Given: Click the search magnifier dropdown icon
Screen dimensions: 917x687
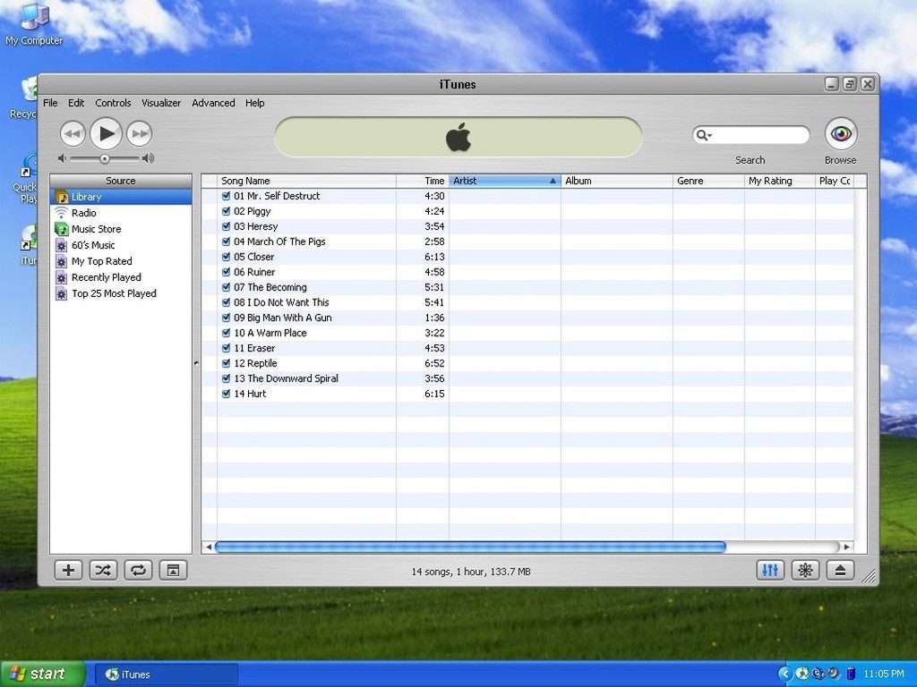Looking at the screenshot, I should 703,136.
